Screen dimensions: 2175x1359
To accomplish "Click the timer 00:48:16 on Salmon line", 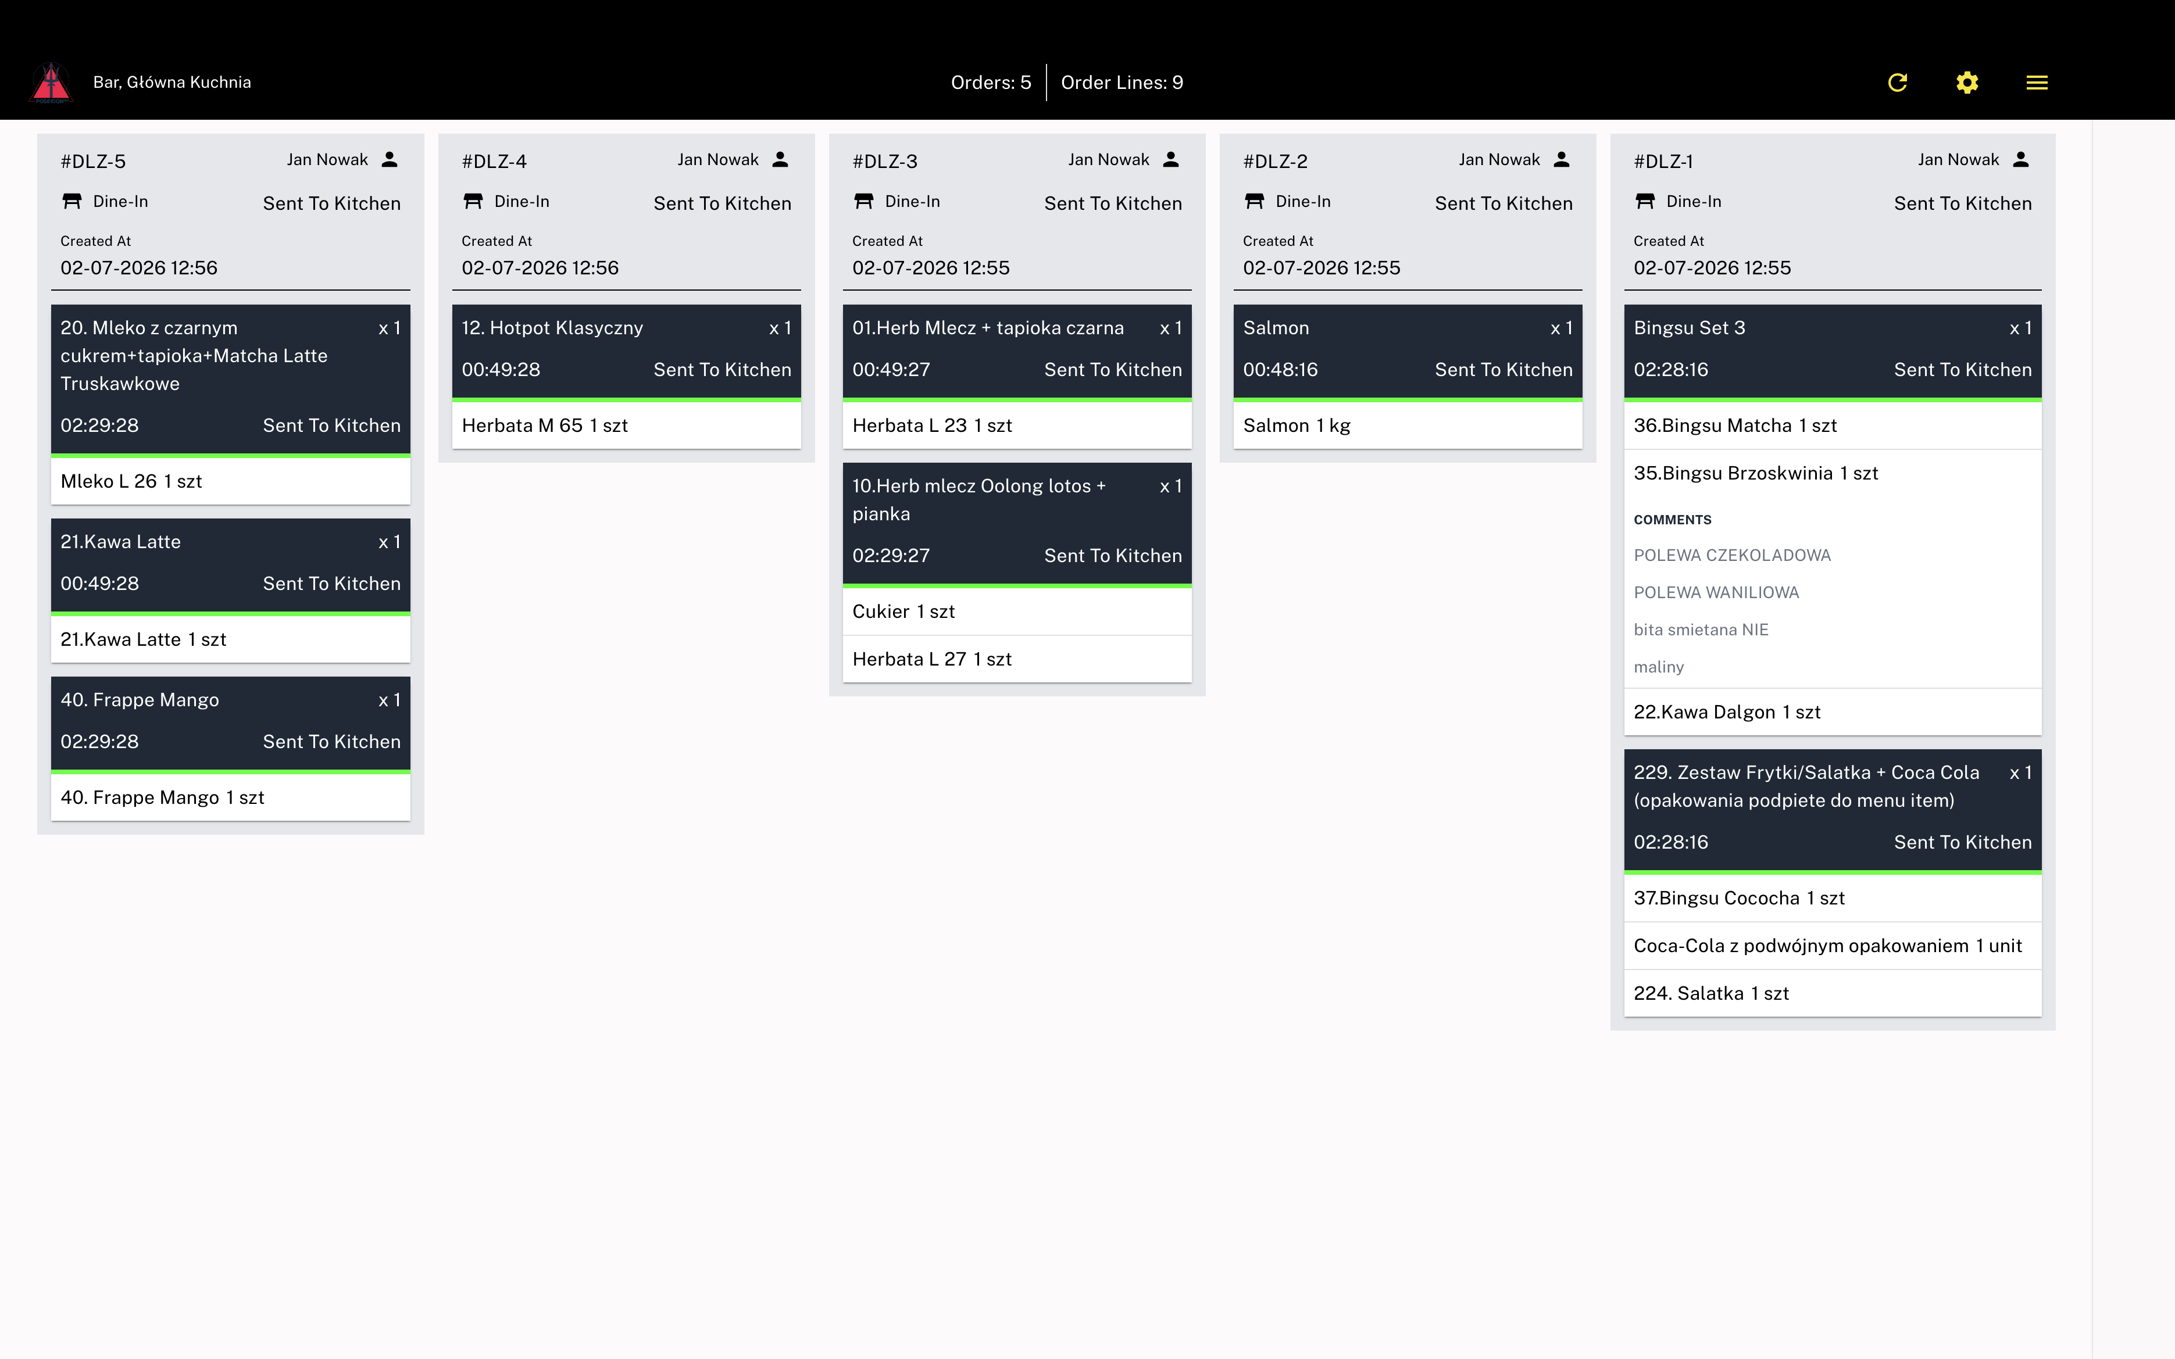I will [1280, 370].
